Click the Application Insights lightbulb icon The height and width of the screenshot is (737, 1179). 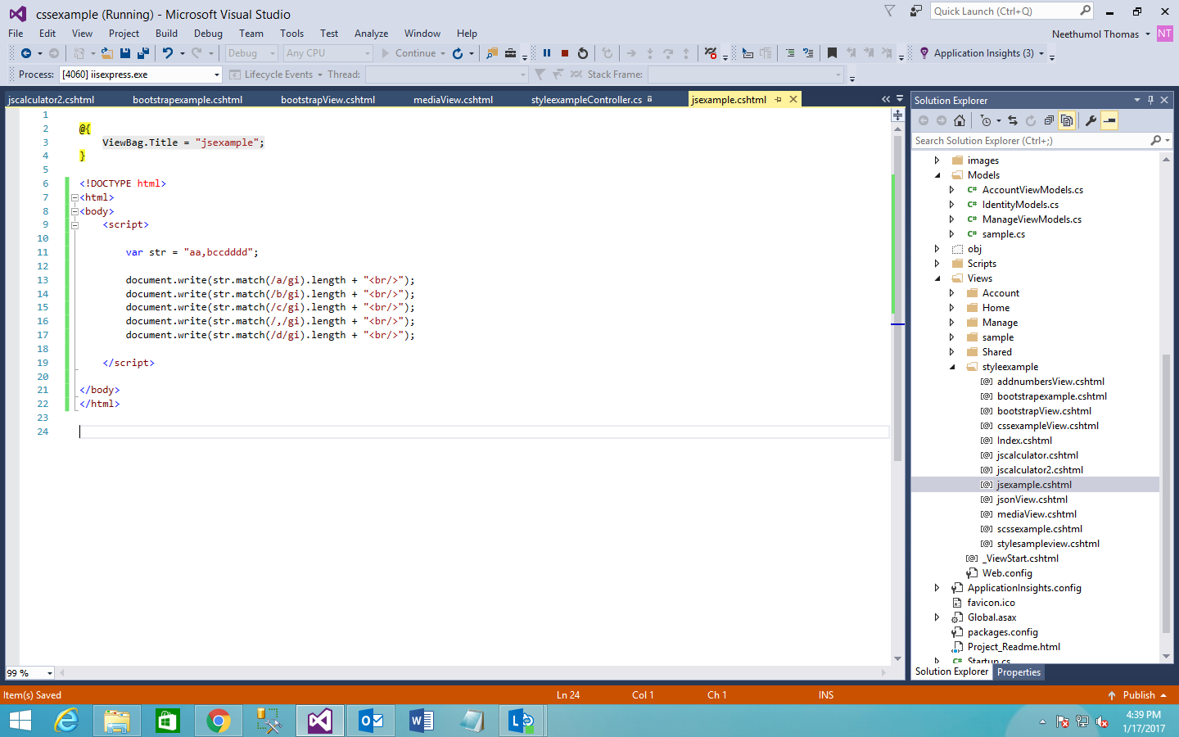[924, 53]
